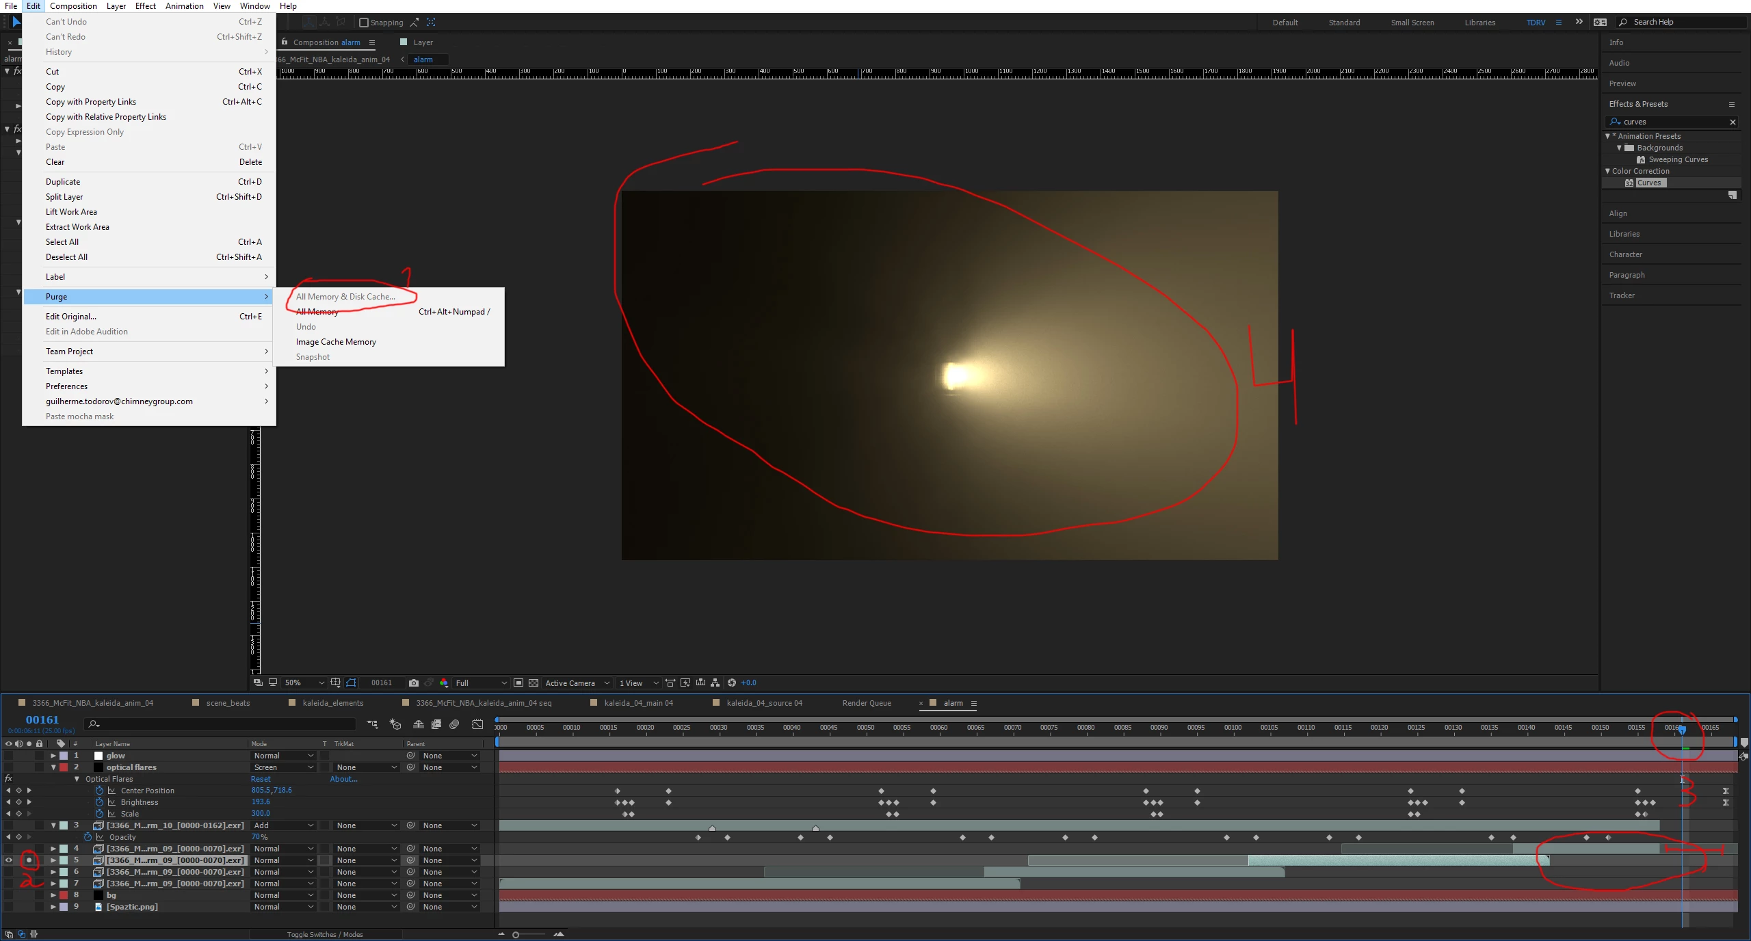Toggle transparency grid in viewer bar

534,682
